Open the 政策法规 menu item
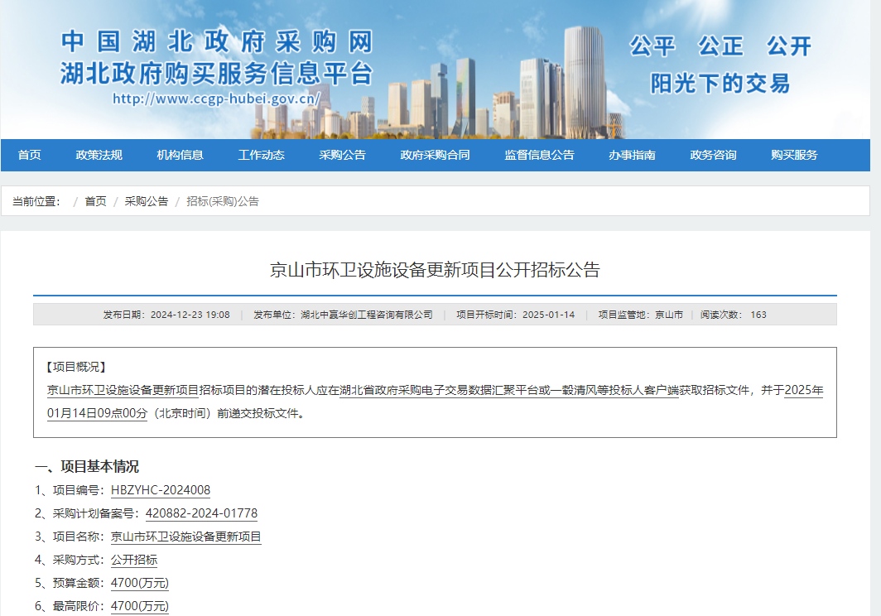 click(x=99, y=155)
